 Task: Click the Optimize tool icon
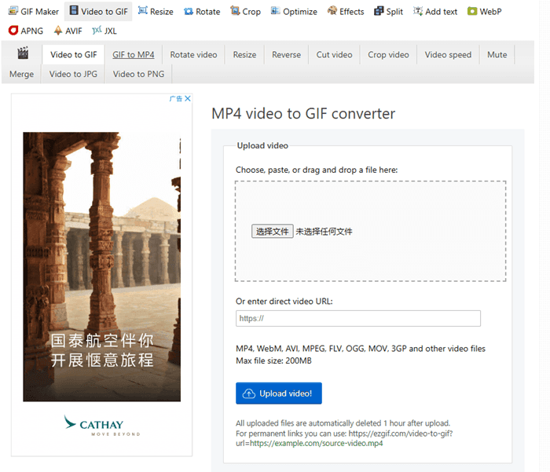[275, 11]
